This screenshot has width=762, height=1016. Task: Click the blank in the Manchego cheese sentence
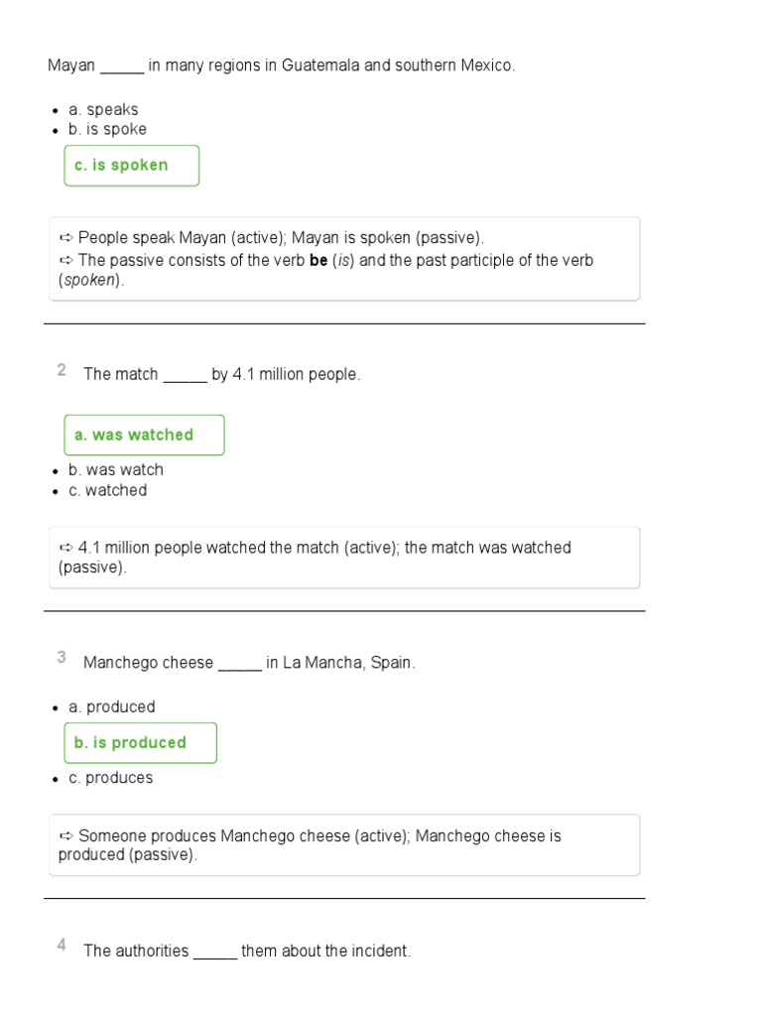point(239,665)
